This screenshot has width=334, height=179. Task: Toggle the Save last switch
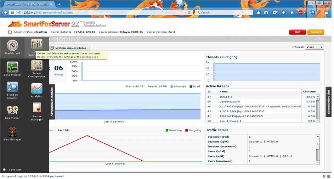pos(5,170)
